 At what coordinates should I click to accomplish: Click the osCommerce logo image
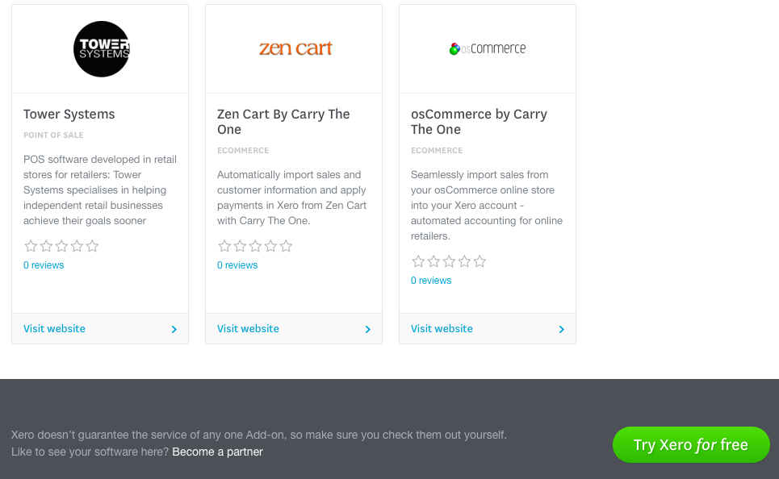click(488, 48)
